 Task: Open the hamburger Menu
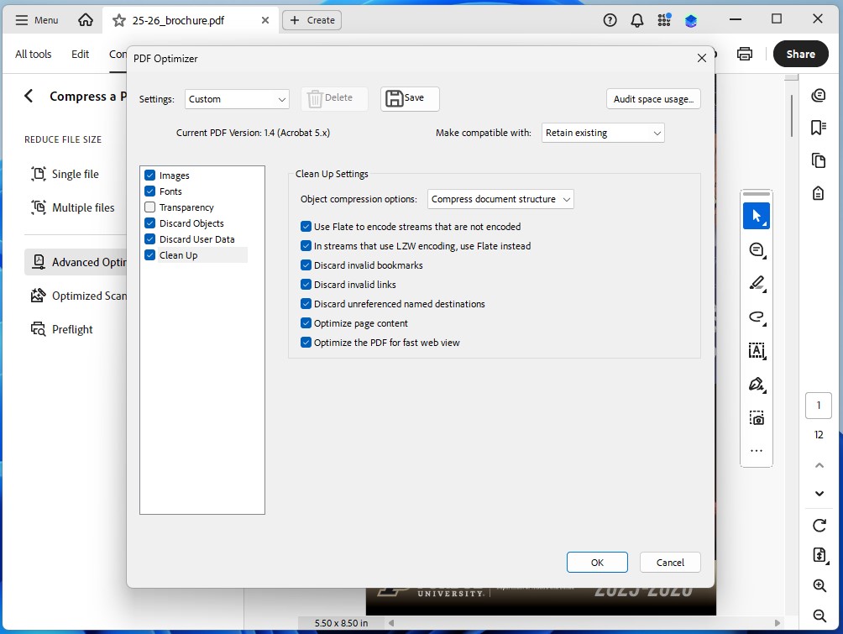tap(36, 19)
